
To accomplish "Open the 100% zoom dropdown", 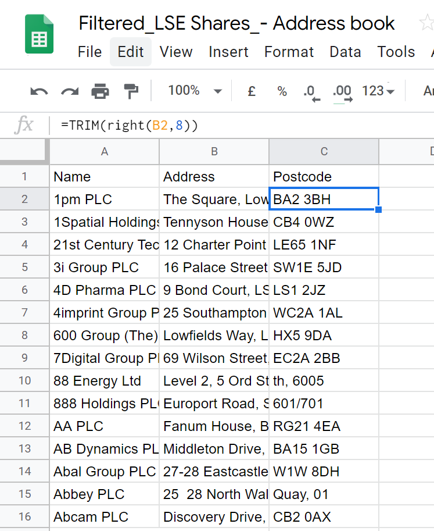I will tap(195, 91).
